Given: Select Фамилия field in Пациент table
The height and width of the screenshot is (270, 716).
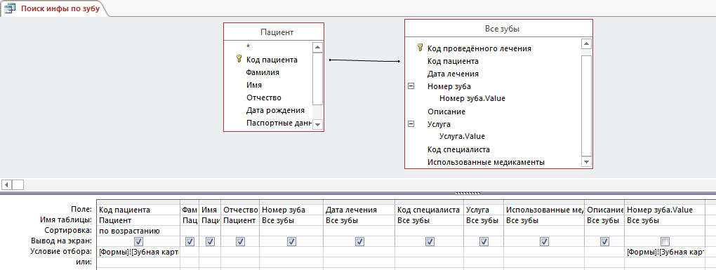Looking at the screenshot, I should [x=263, y=72].
